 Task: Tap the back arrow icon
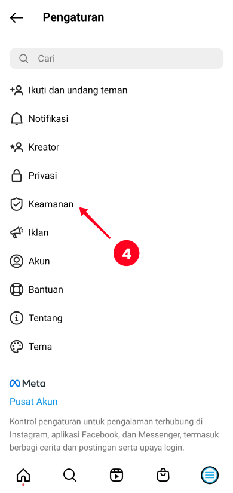coord(16,17)
